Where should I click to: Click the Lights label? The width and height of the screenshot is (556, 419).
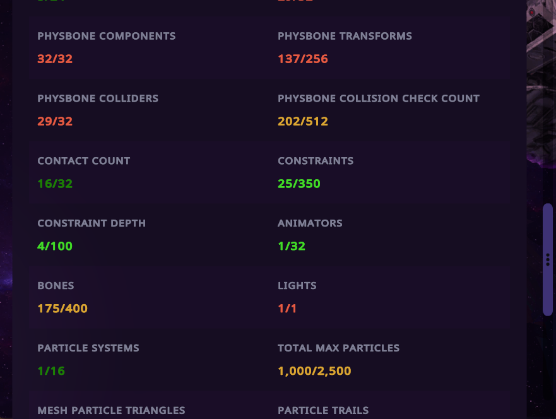click(297, 286)
